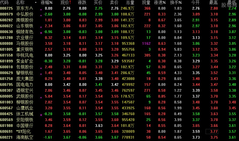Click stock code 600221
The image size is (239, 141).
click(7, 137)
